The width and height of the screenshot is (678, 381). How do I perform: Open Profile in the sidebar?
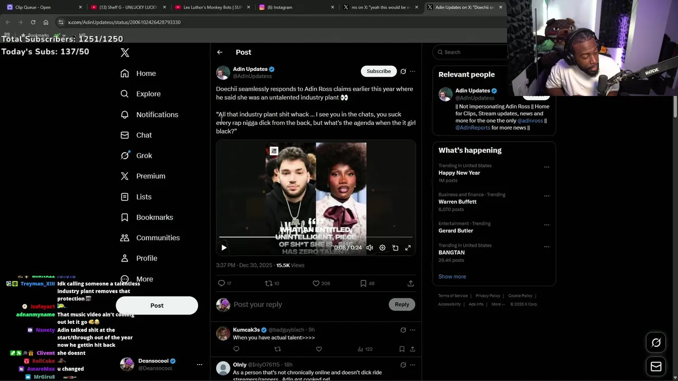pyautogui.click(x=139, y=258)
